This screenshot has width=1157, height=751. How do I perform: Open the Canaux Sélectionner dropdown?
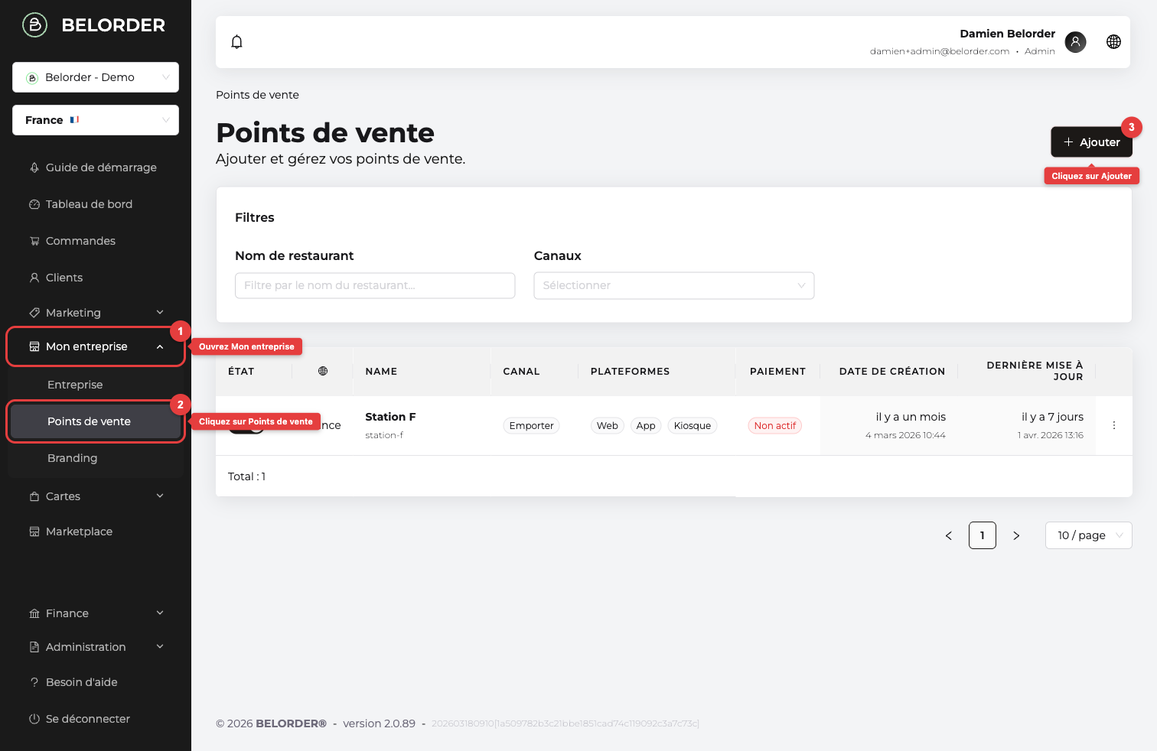(x=674, y=285)
